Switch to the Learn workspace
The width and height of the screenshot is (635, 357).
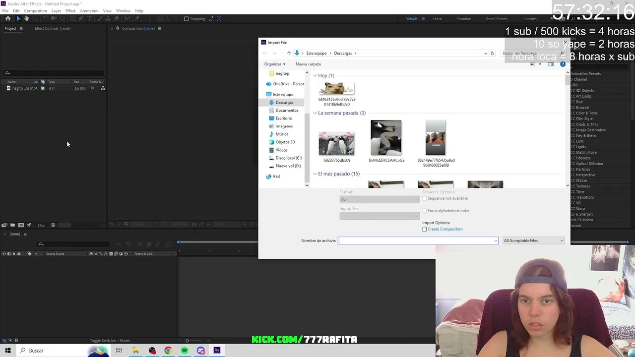pyautogui.click(x=437, y=19)
